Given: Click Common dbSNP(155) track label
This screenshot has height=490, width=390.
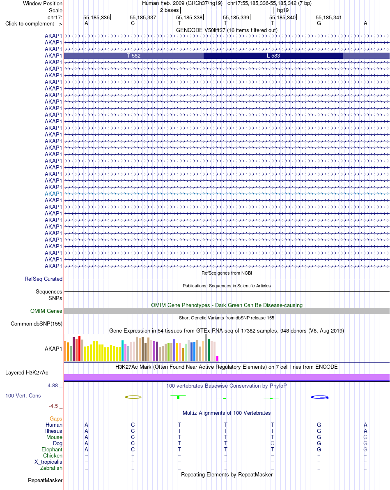Looking at the screenshot, I should tap(37, 324).
